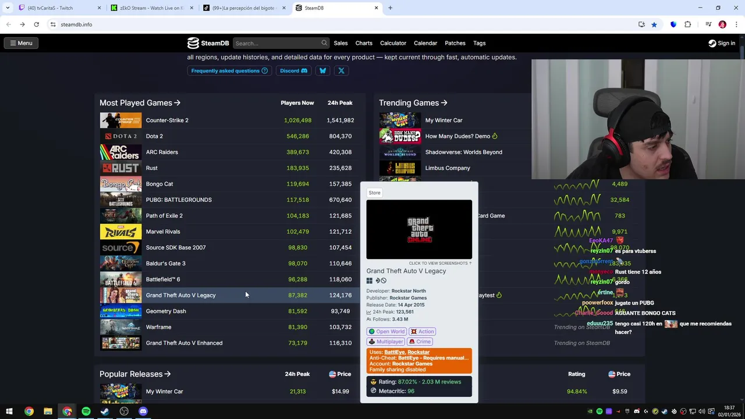Open the blue shield extension icon

[x=673, y=24]
